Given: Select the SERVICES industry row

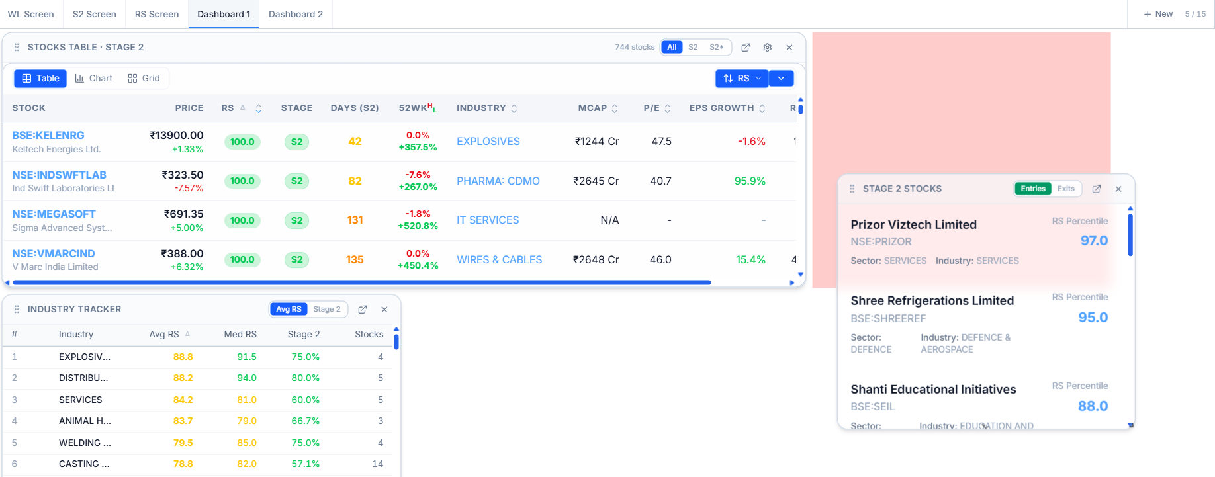Looking at the screenshot, I should click(197, 400).
